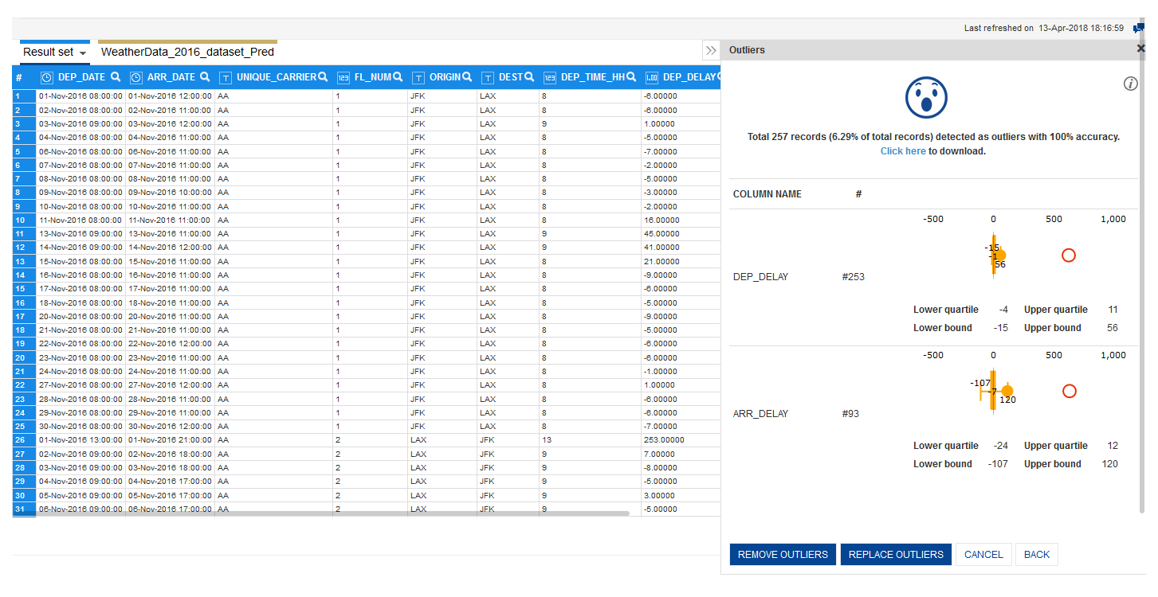Close the Outliers panel with X
This screenshot has height=597, width=1158.
(1140, 49)
